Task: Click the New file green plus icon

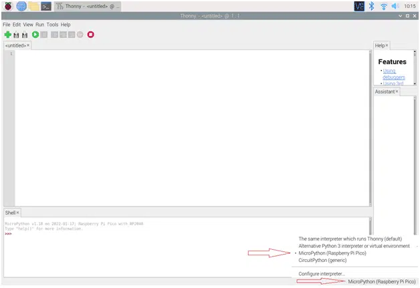Action: click(8, 35)
